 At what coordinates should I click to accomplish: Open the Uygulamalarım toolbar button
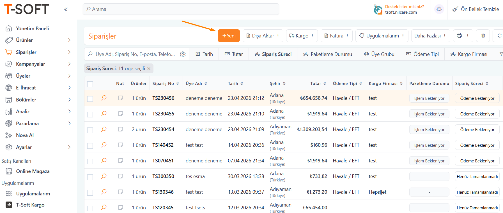pos(382,35)
